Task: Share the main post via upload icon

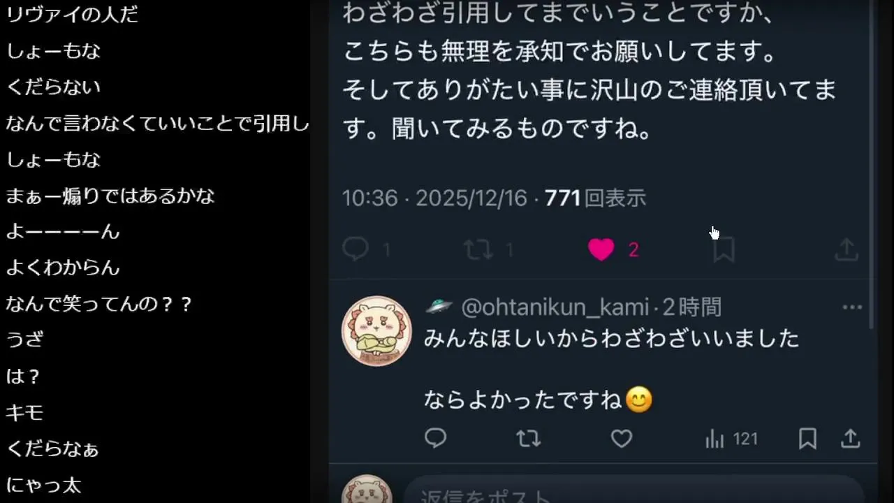Action: click(847, 249)
